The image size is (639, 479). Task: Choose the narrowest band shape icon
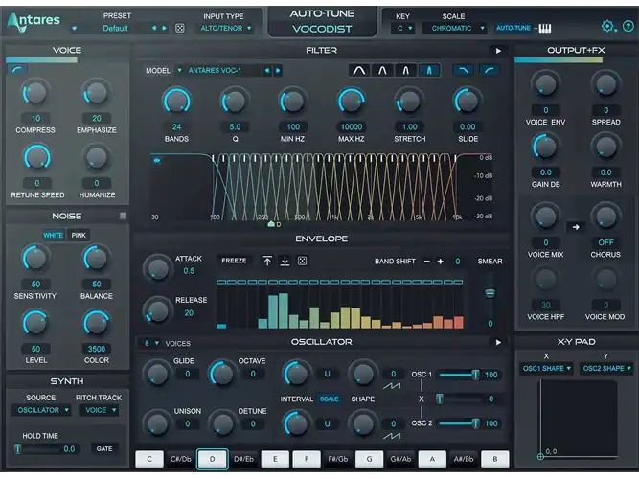(x=429, y=71)
